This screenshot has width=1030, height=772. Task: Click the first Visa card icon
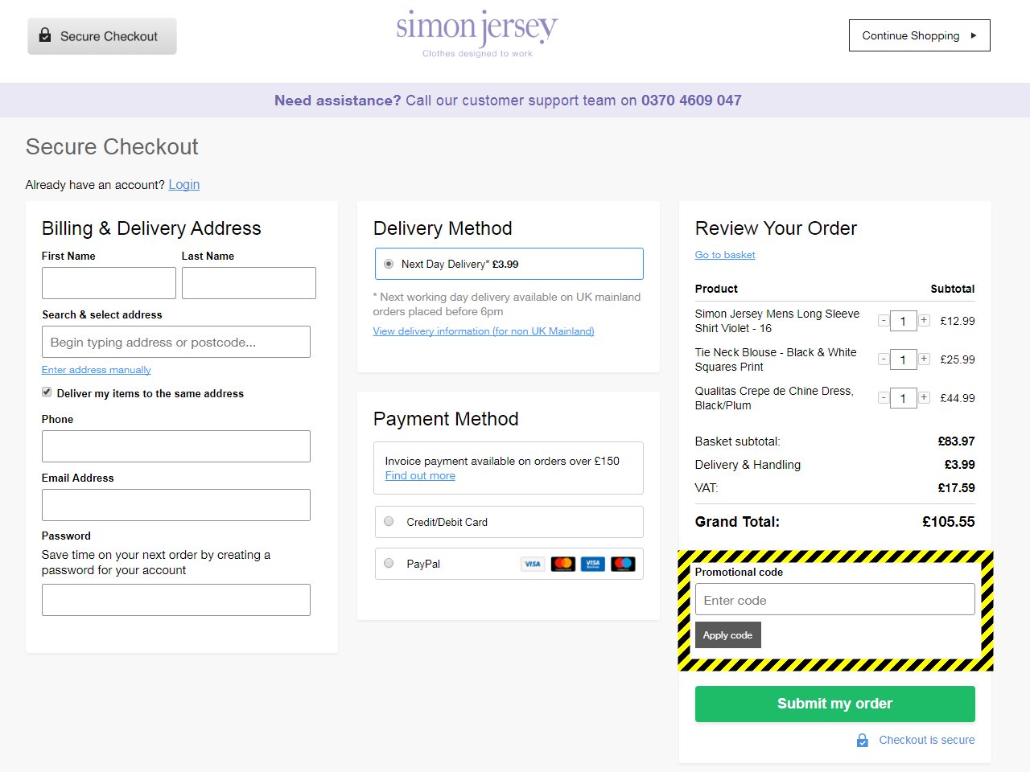point(533,564)
